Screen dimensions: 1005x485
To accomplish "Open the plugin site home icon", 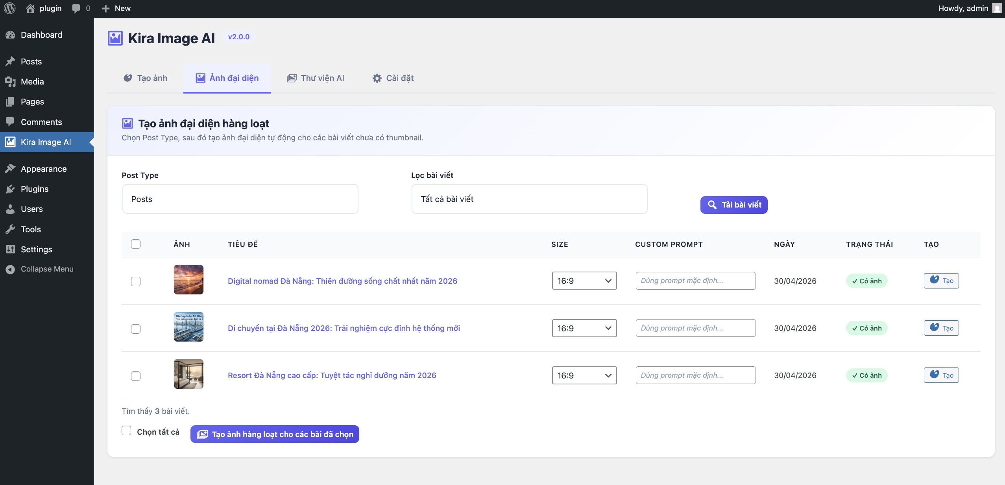I will 30,8.
